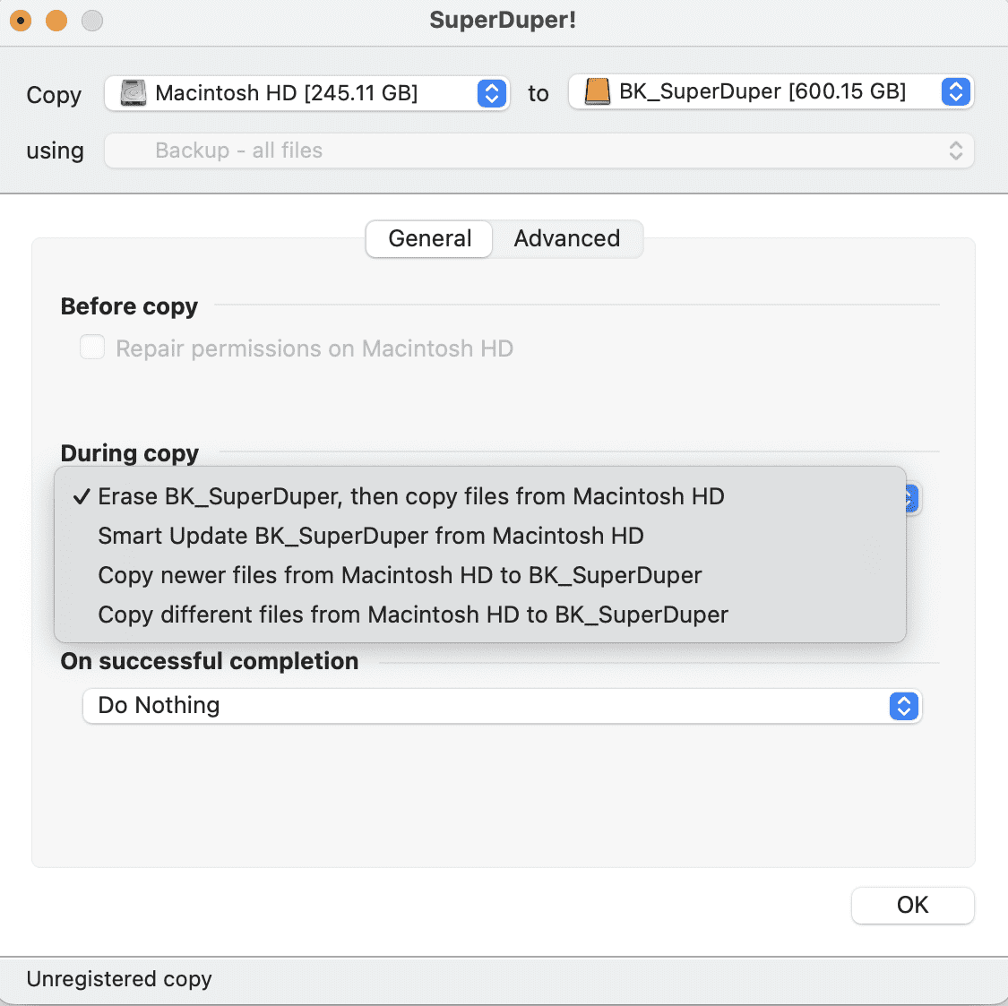This screenshot has width=1008, height=1006.
Task: Click the 'On successful completion' heading
Action: tap(210, 661)
